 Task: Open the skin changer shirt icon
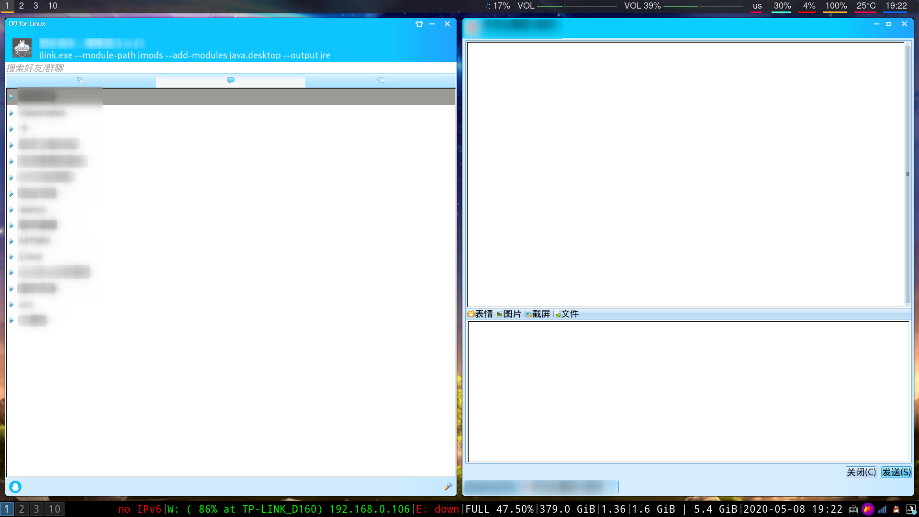[419, 24]
